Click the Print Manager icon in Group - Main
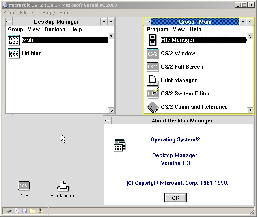This screenshot has width=257, height=217. point(153,80)
